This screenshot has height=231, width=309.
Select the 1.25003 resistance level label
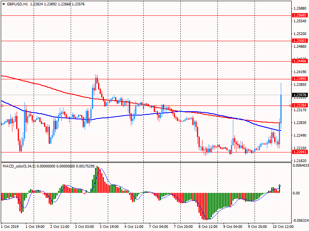300,40
